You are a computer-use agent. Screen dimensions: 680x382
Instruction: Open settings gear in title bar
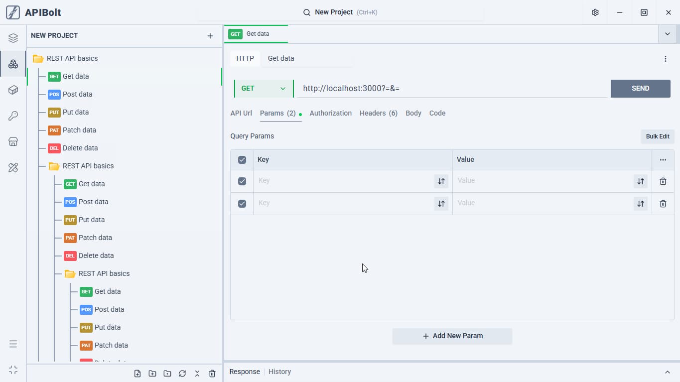(x=595, y=12)
